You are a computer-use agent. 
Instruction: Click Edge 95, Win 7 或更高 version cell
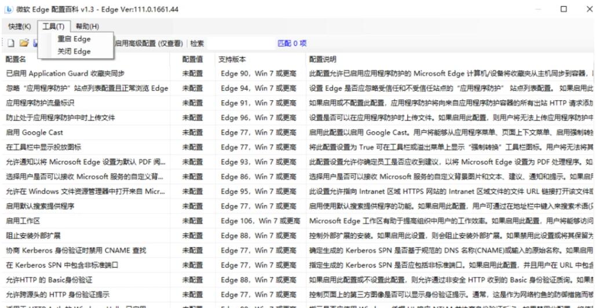coord(258,192)
